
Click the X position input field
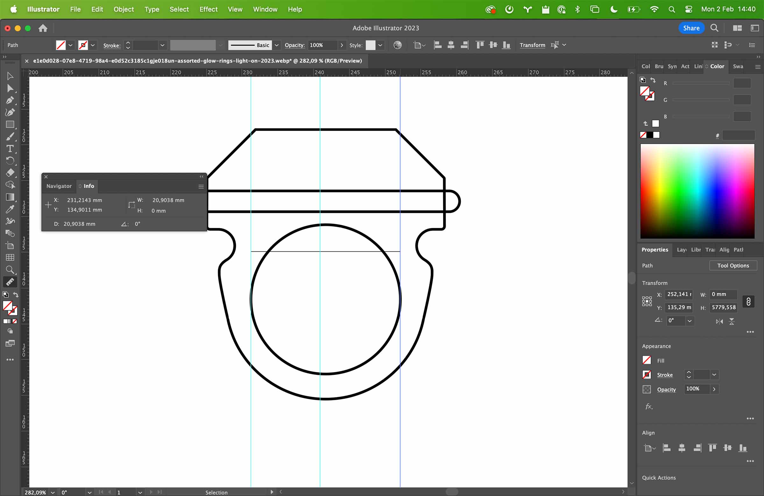[679, 294]
